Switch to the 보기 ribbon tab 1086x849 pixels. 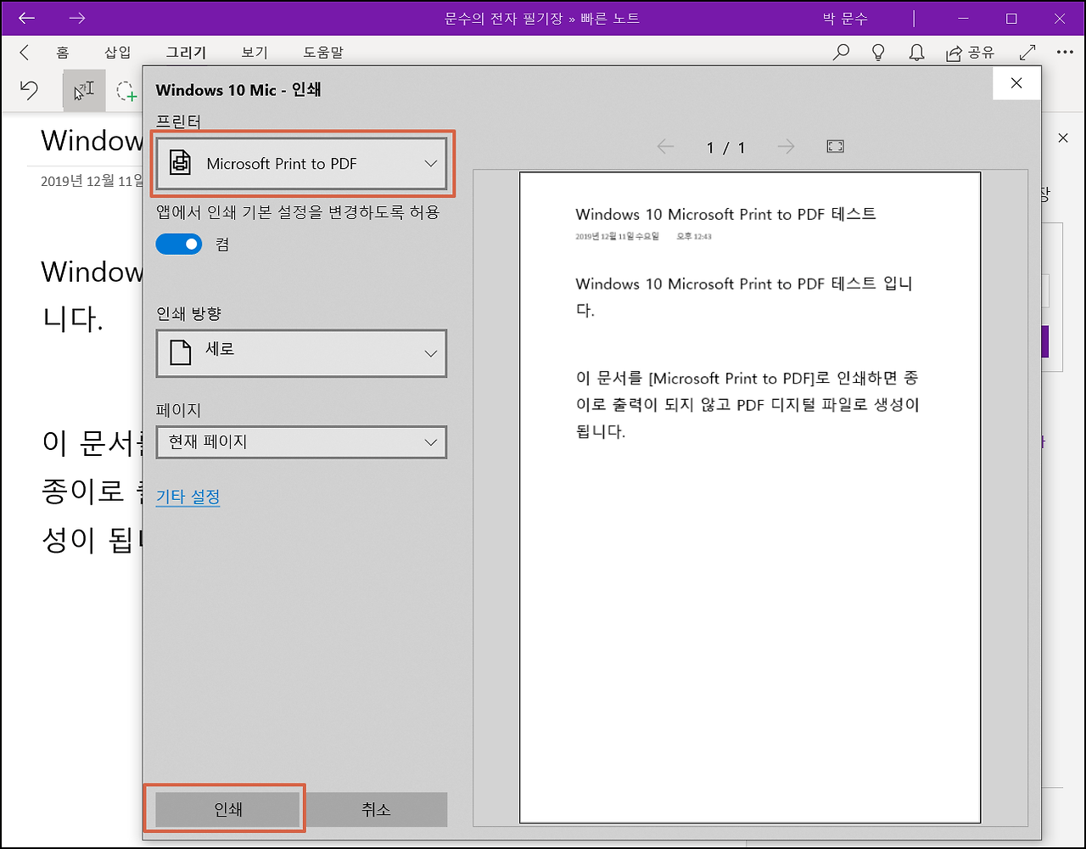click(253, 52)
